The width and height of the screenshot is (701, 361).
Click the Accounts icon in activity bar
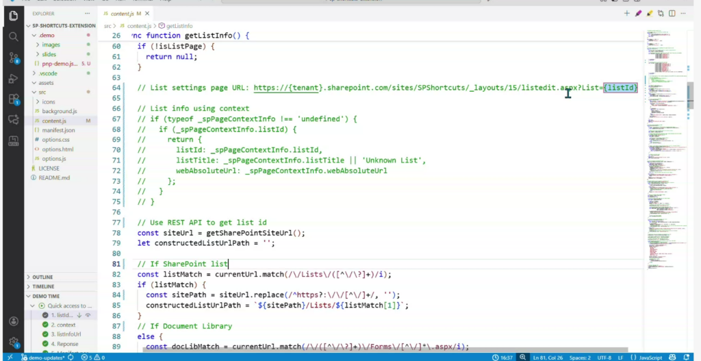13,321
